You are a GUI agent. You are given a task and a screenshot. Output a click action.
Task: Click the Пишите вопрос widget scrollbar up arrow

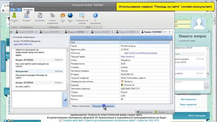tap(208, 48)
